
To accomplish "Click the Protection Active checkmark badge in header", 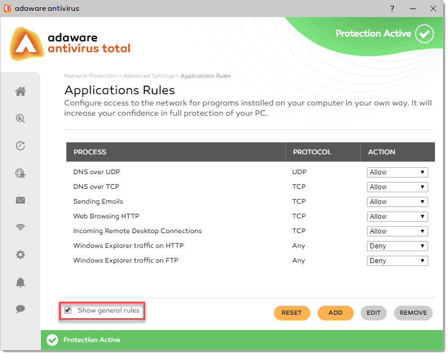I will point(424,33).
